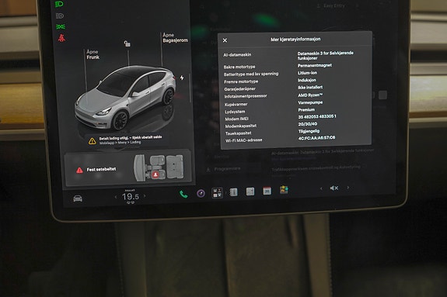447x297 pixels.
Task: Select the Mer kjøretøyinformasjon dialog title
Action: (295, 40)
